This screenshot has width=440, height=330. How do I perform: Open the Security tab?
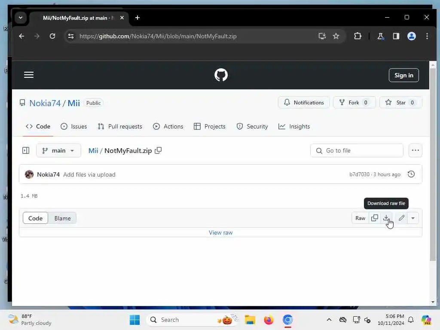click(x=252, y=127)
